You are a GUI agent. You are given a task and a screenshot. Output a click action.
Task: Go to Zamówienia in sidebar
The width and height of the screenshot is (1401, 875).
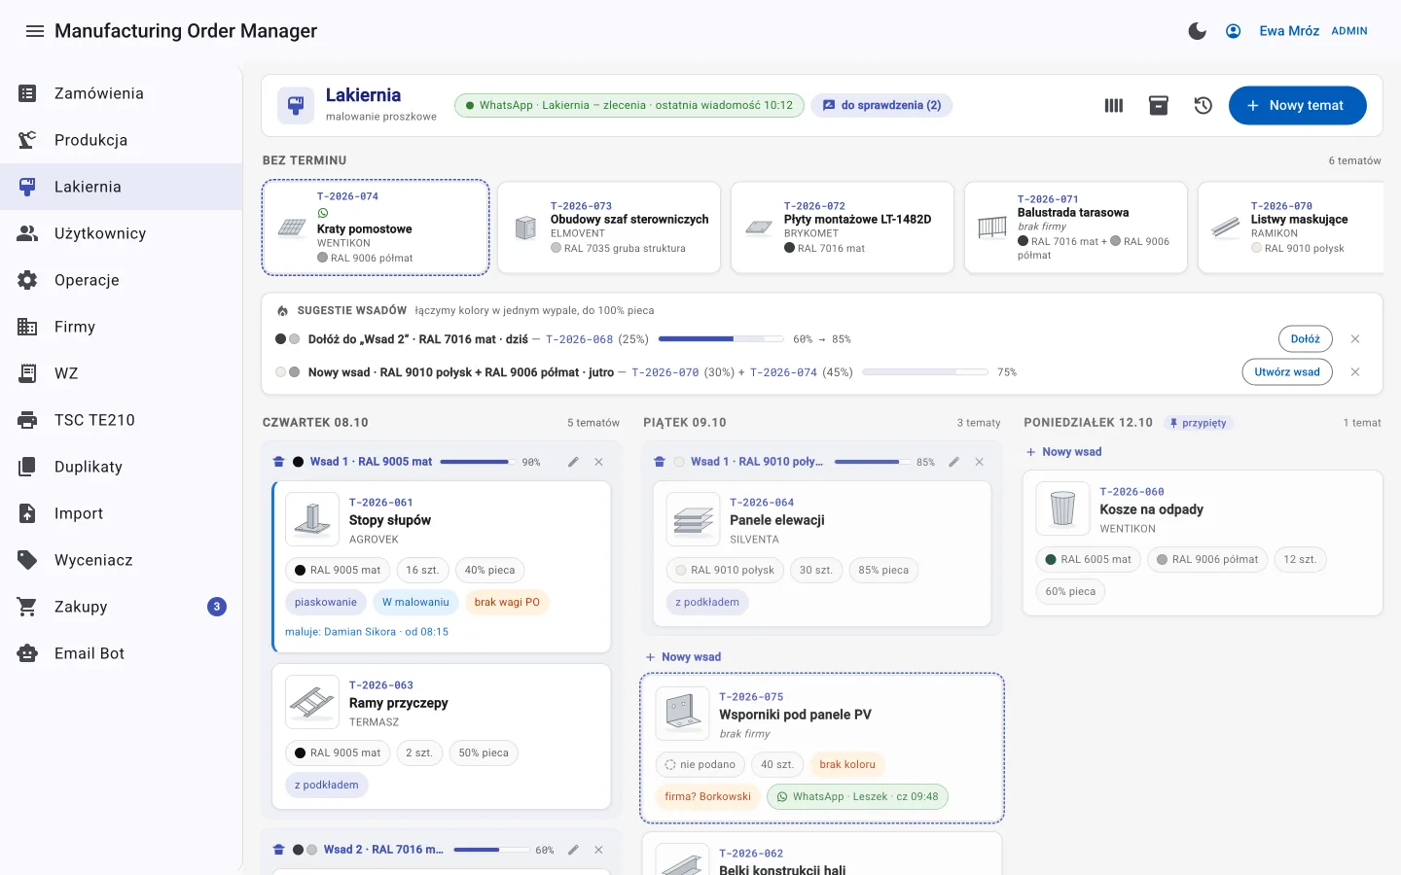coord(121,93)
